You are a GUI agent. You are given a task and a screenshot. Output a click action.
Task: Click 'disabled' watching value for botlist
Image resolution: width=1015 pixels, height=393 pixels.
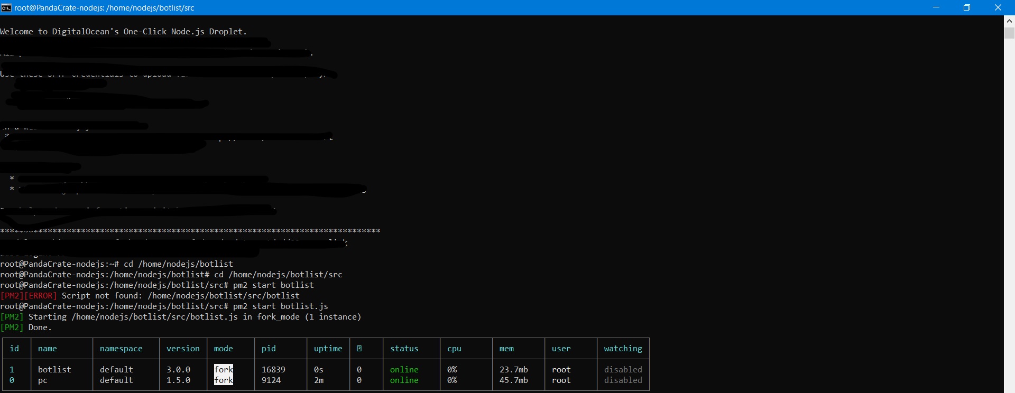coord(623,370)
